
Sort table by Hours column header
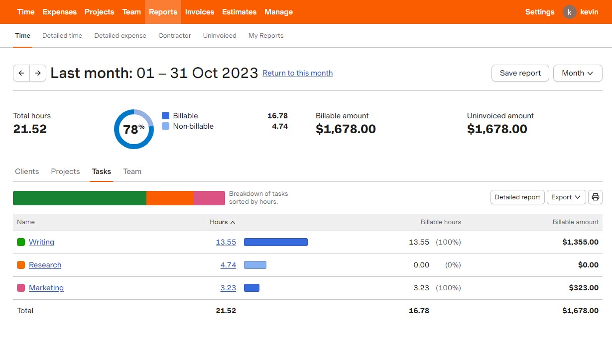[222, 222]
